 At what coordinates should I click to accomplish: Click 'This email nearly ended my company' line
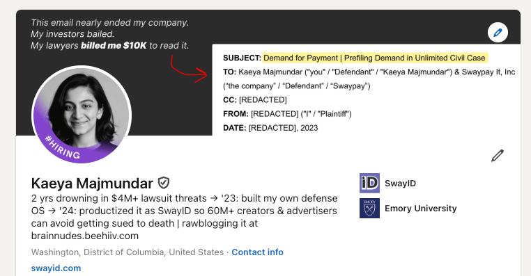[x=109, y=23]
